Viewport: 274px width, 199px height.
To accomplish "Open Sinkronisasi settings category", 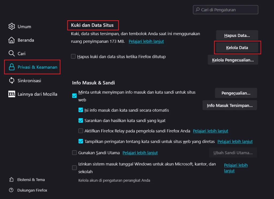I will (29, 81).
